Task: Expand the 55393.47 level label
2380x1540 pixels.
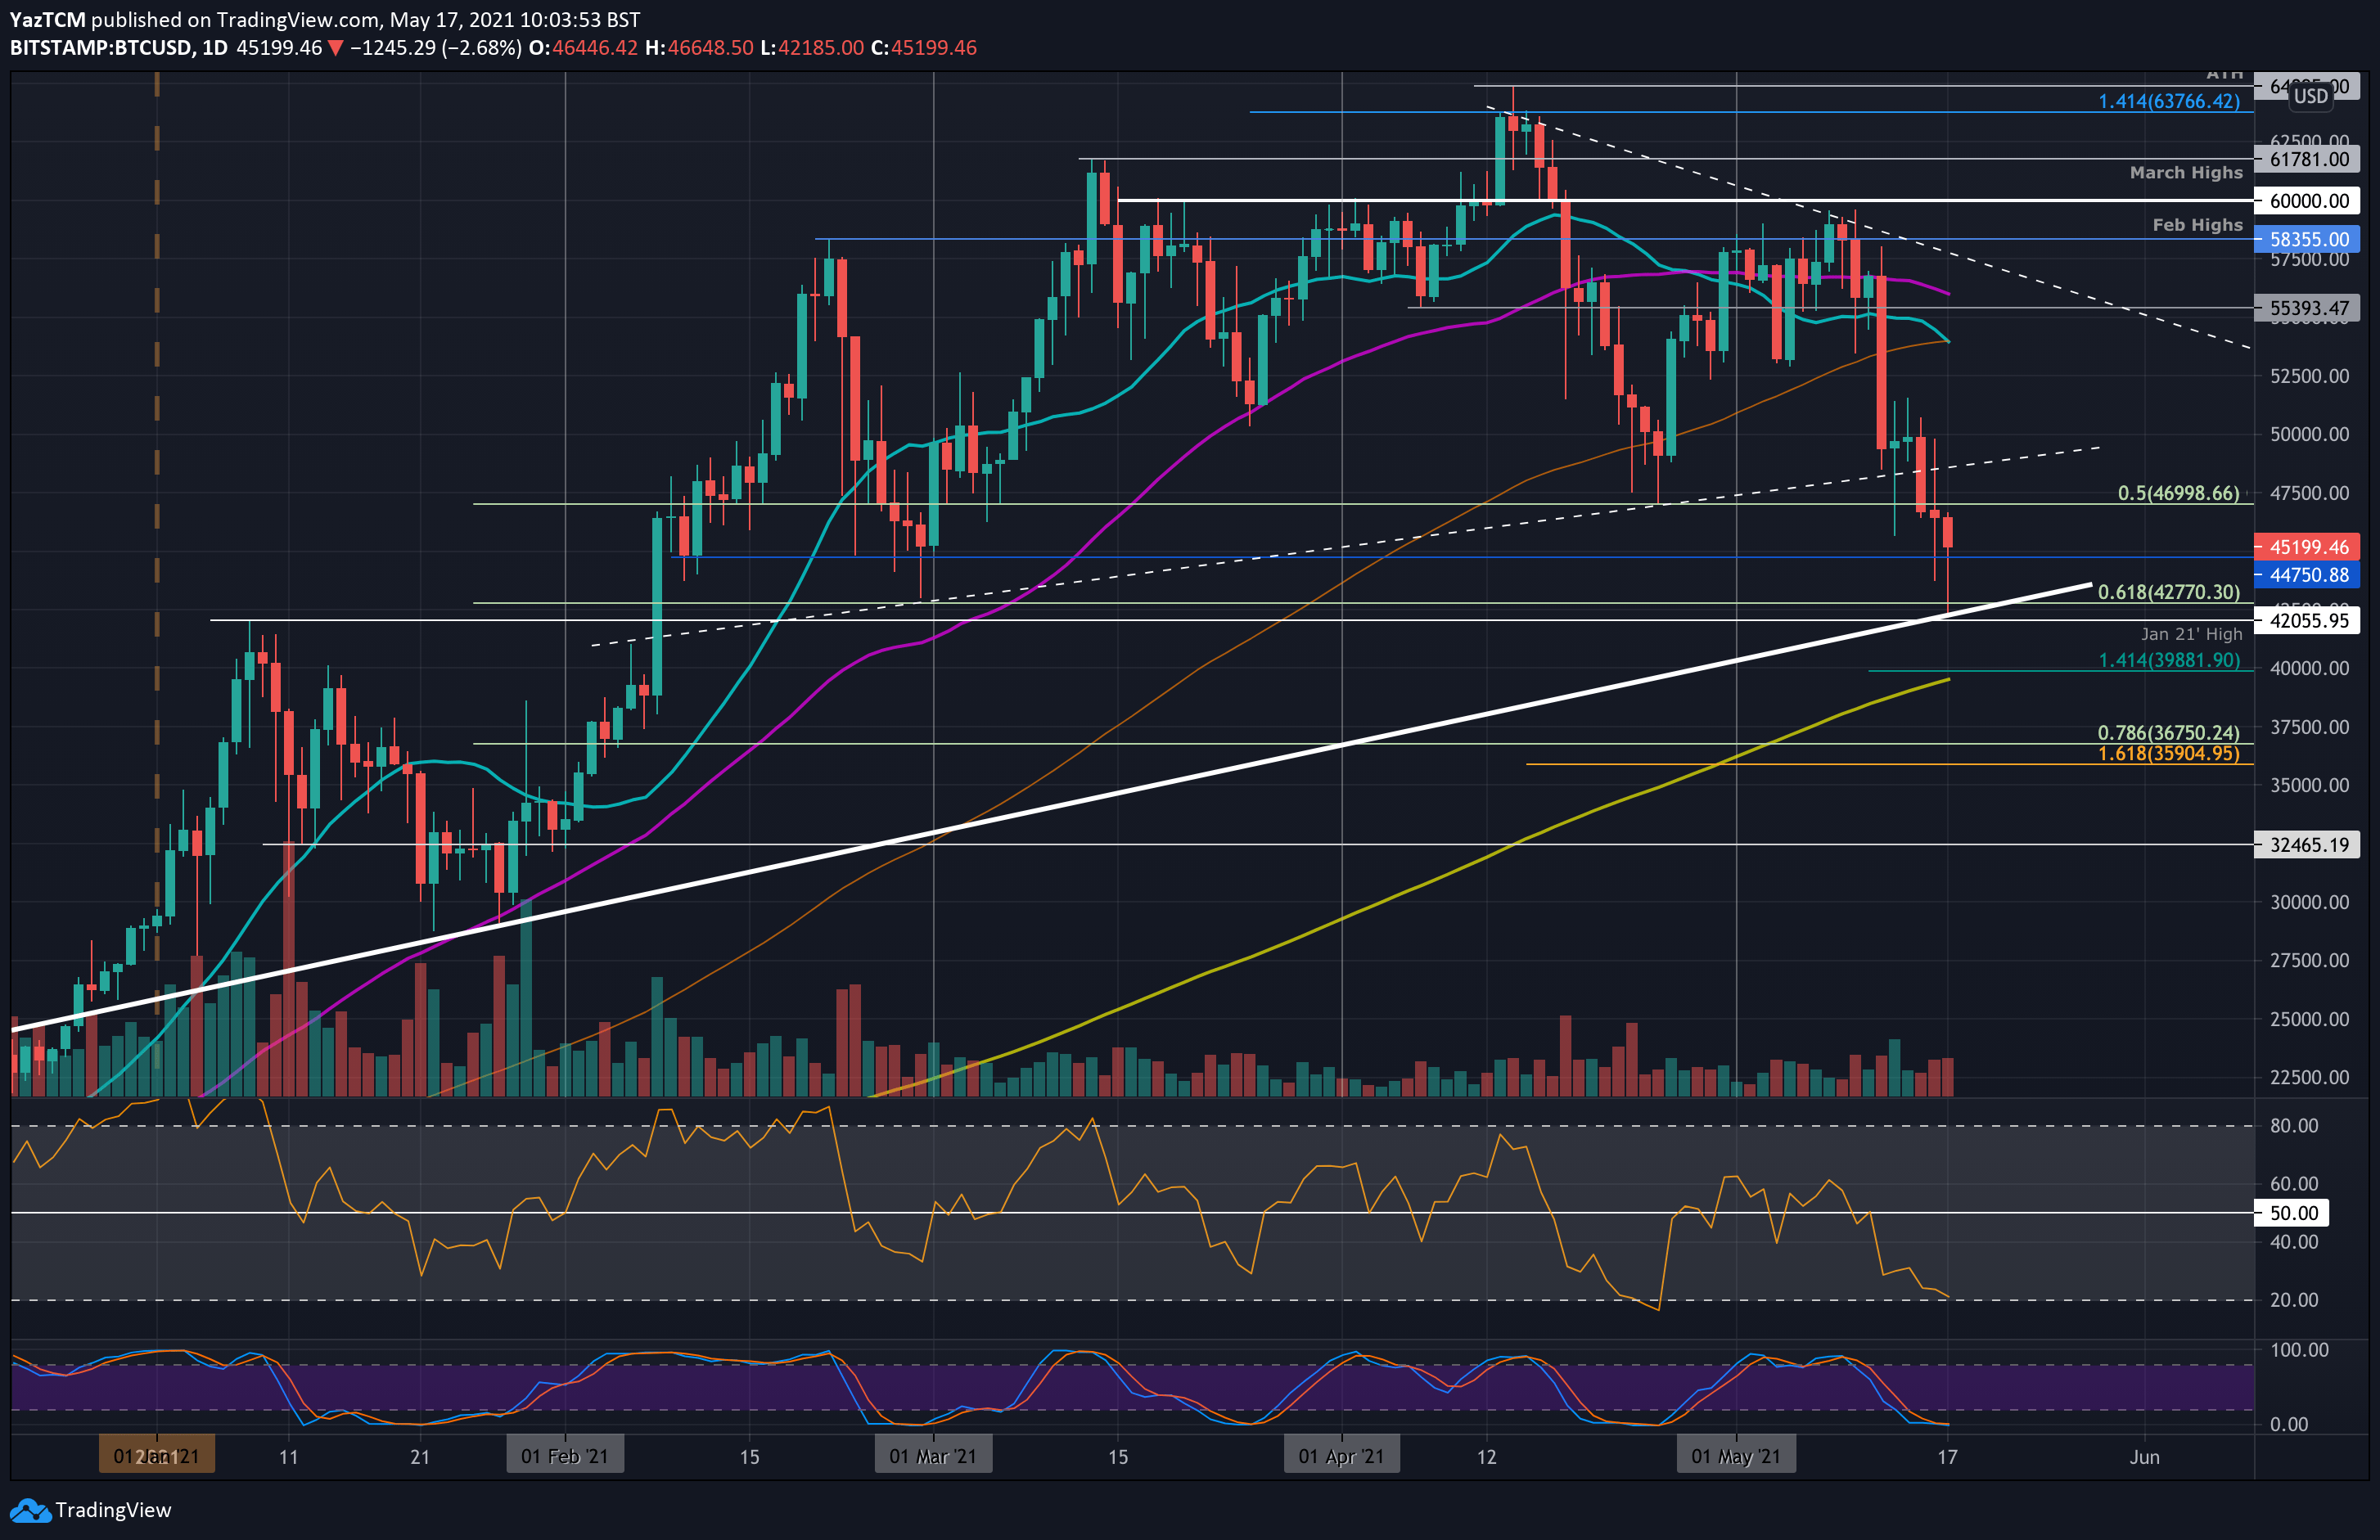Action: point(2311,308)
